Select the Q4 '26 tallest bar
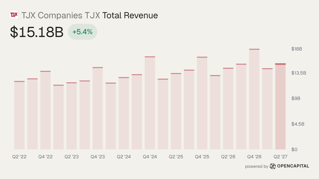319x179 pixels. click(254, 99)
